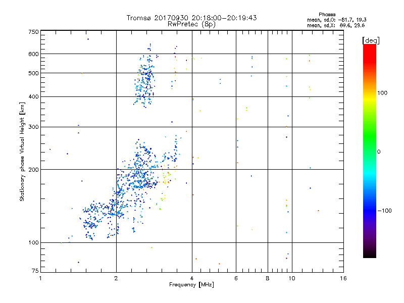
Task: Click the 'mean, sd,X: 89.6, 29.6' line
Action: (336, 25)
